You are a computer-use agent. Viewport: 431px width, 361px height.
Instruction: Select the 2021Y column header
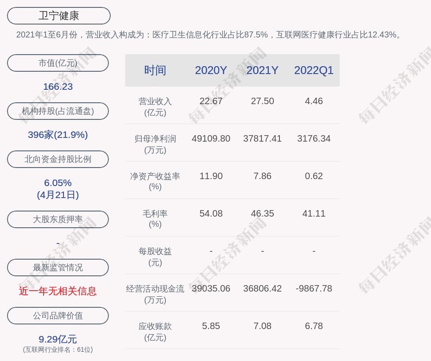262,70
